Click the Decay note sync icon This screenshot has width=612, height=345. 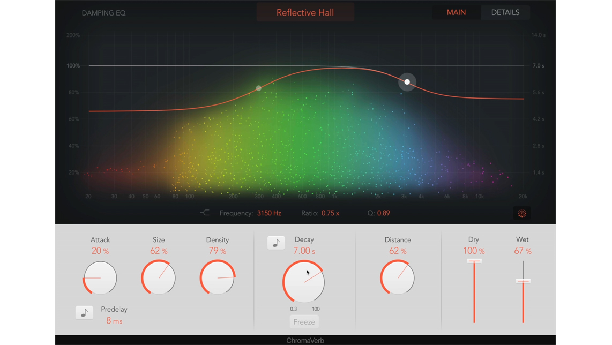(276, 243)
